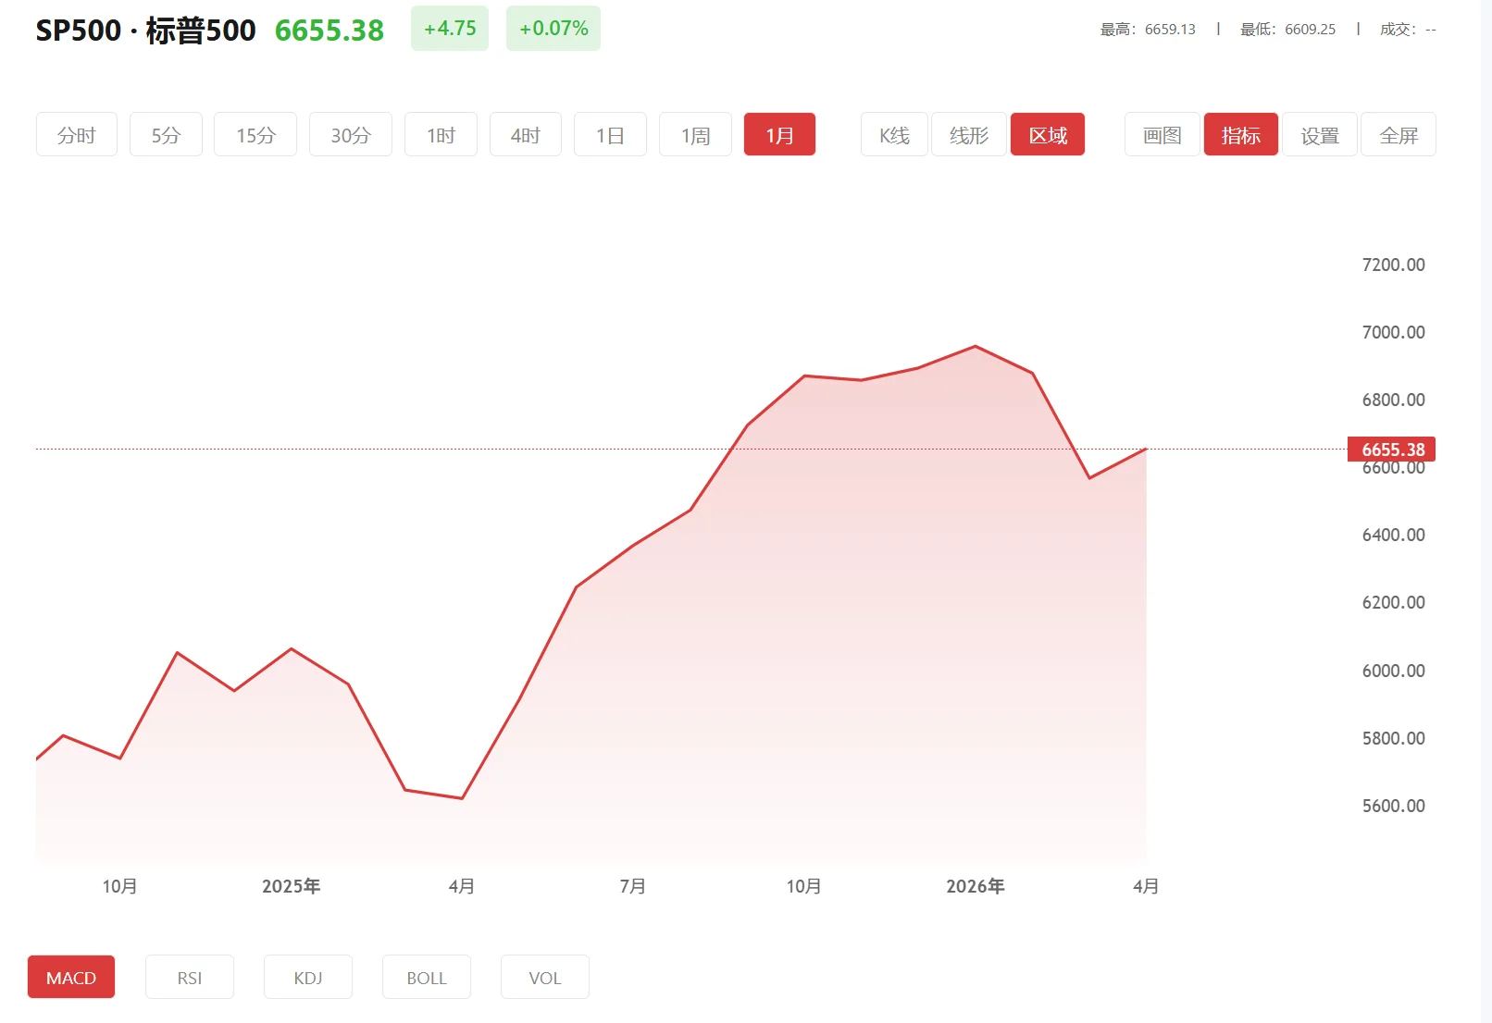Open the 画图 drawing tools
The image size is (1492, 1023).
click(x=1161, y=134)
